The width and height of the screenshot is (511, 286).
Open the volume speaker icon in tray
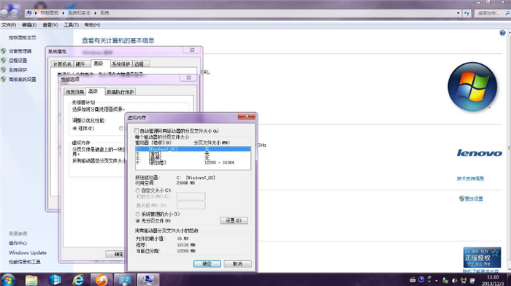click(454, 280)
